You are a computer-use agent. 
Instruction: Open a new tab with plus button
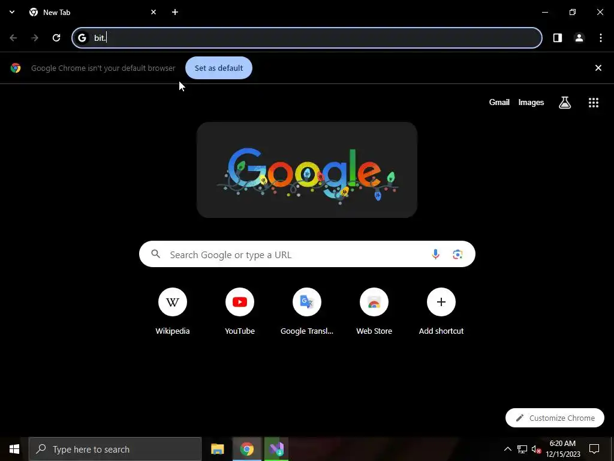[175, 12]
